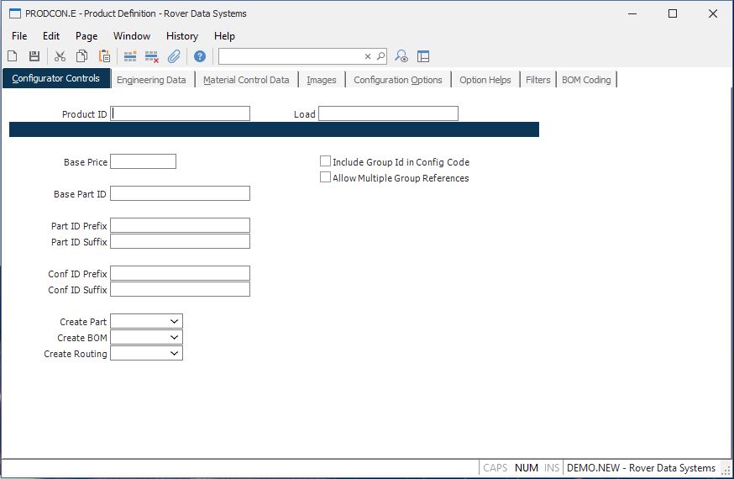
Task: Switch to the Engineering Data tab
Action: [151, 80]
